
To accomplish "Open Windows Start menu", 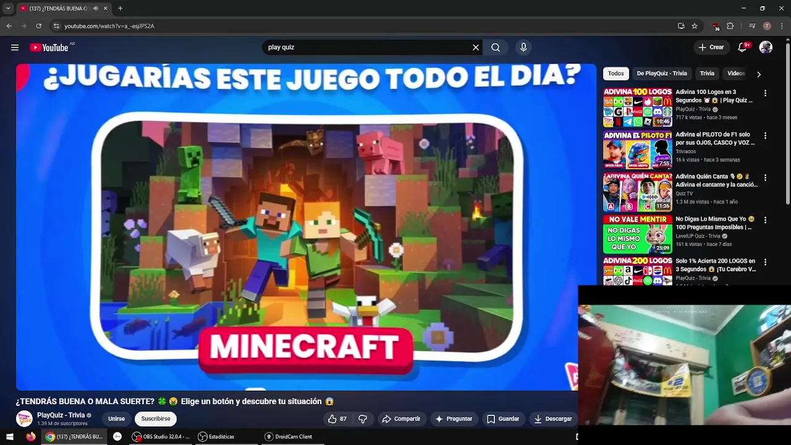I will tap(10, 437).
